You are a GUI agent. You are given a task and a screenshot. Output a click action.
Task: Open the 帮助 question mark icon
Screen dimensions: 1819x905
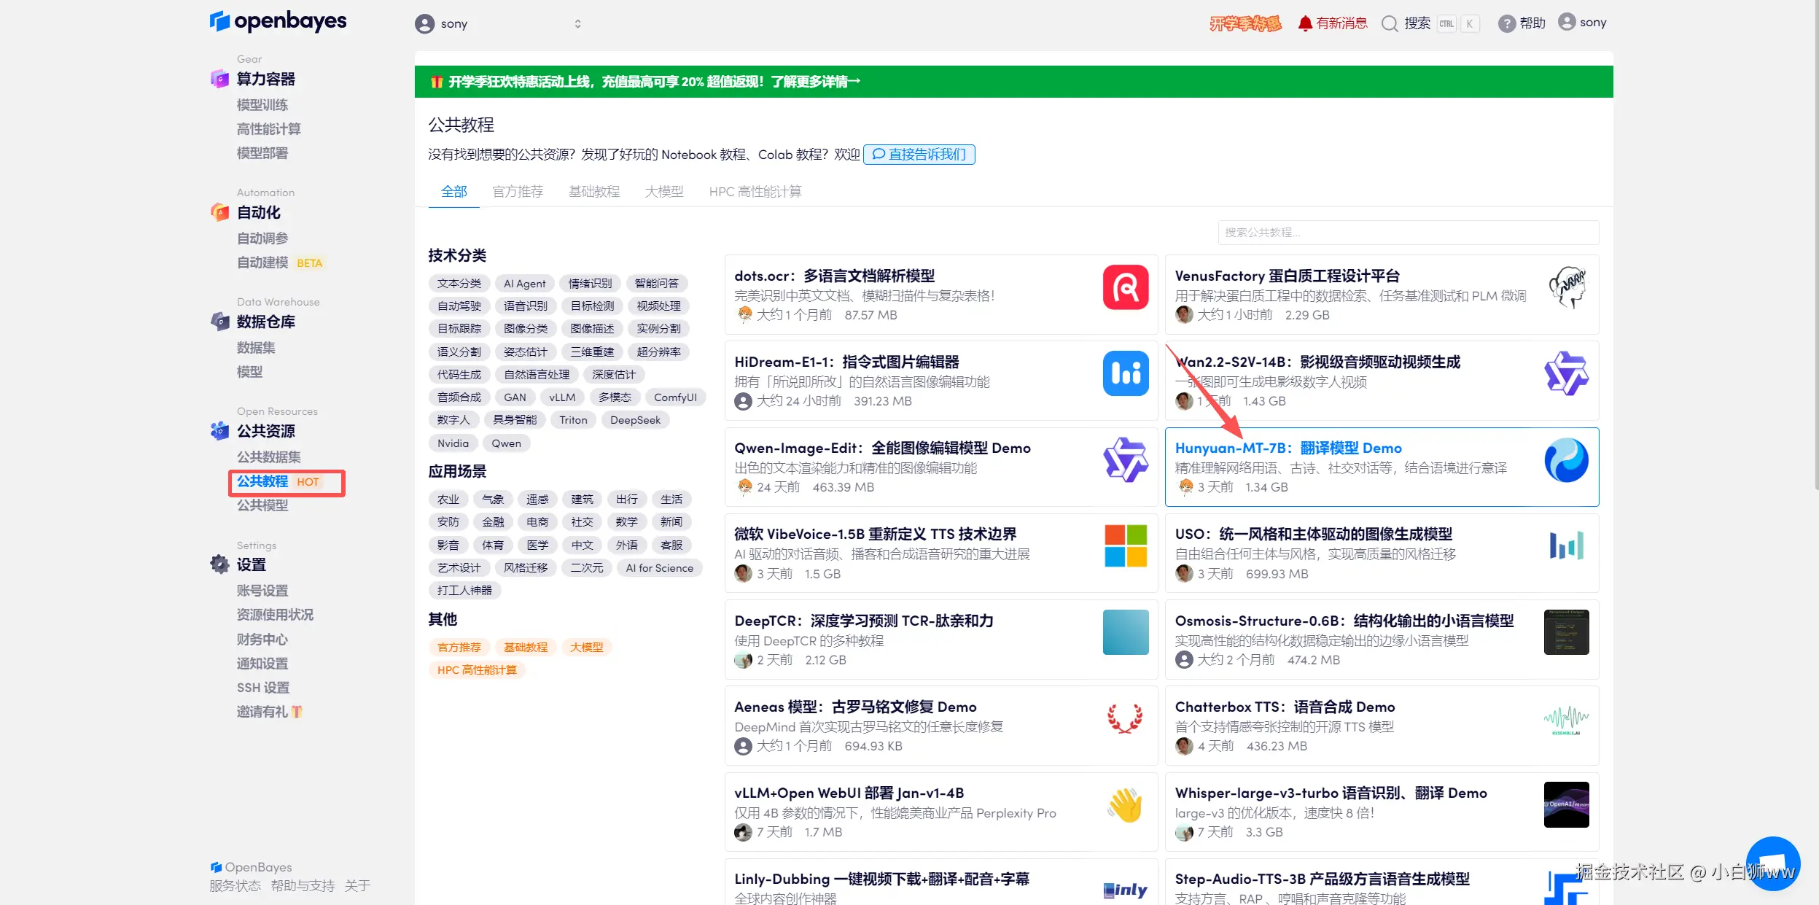point(1506,23)
